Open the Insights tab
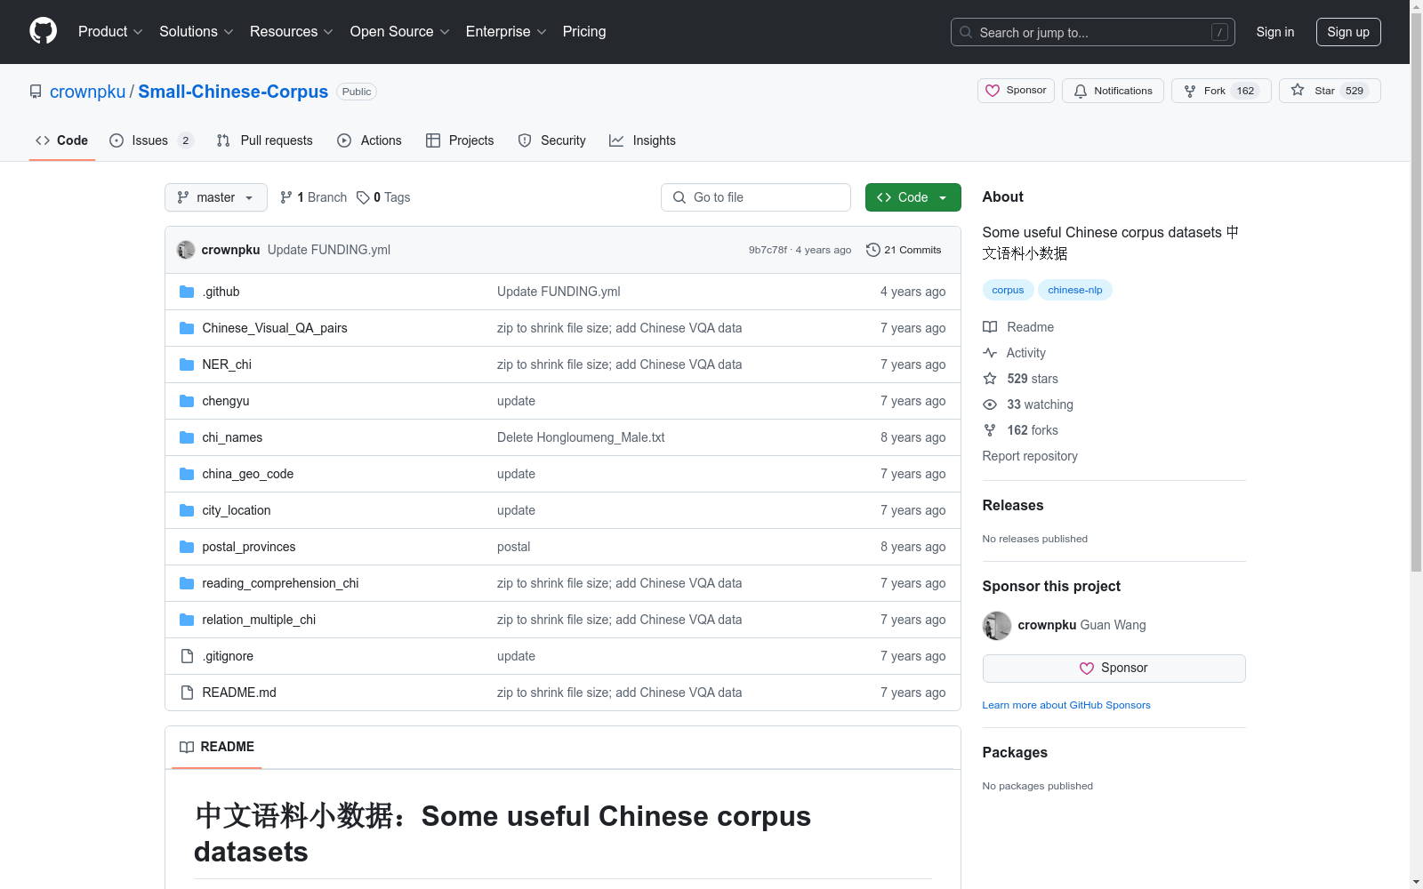The height and width of the screenshot is (889, 1423). pos(642,140)
